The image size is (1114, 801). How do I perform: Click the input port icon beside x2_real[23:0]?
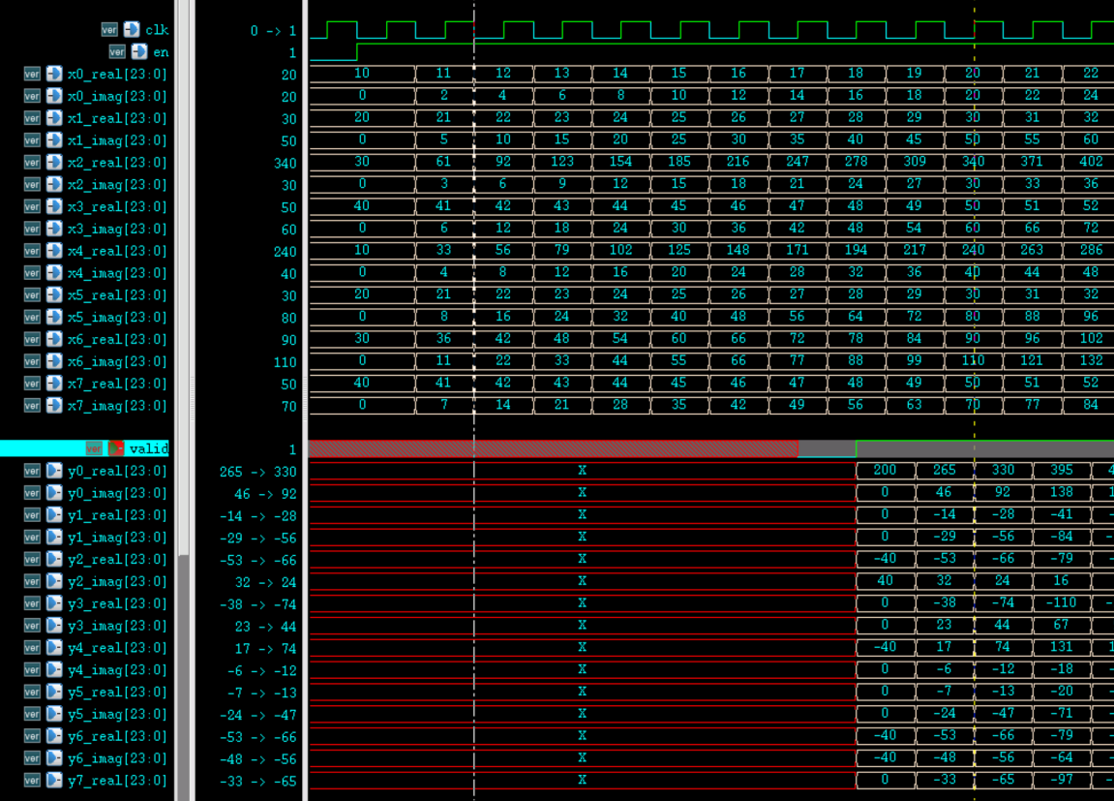[x=54, y=162]
